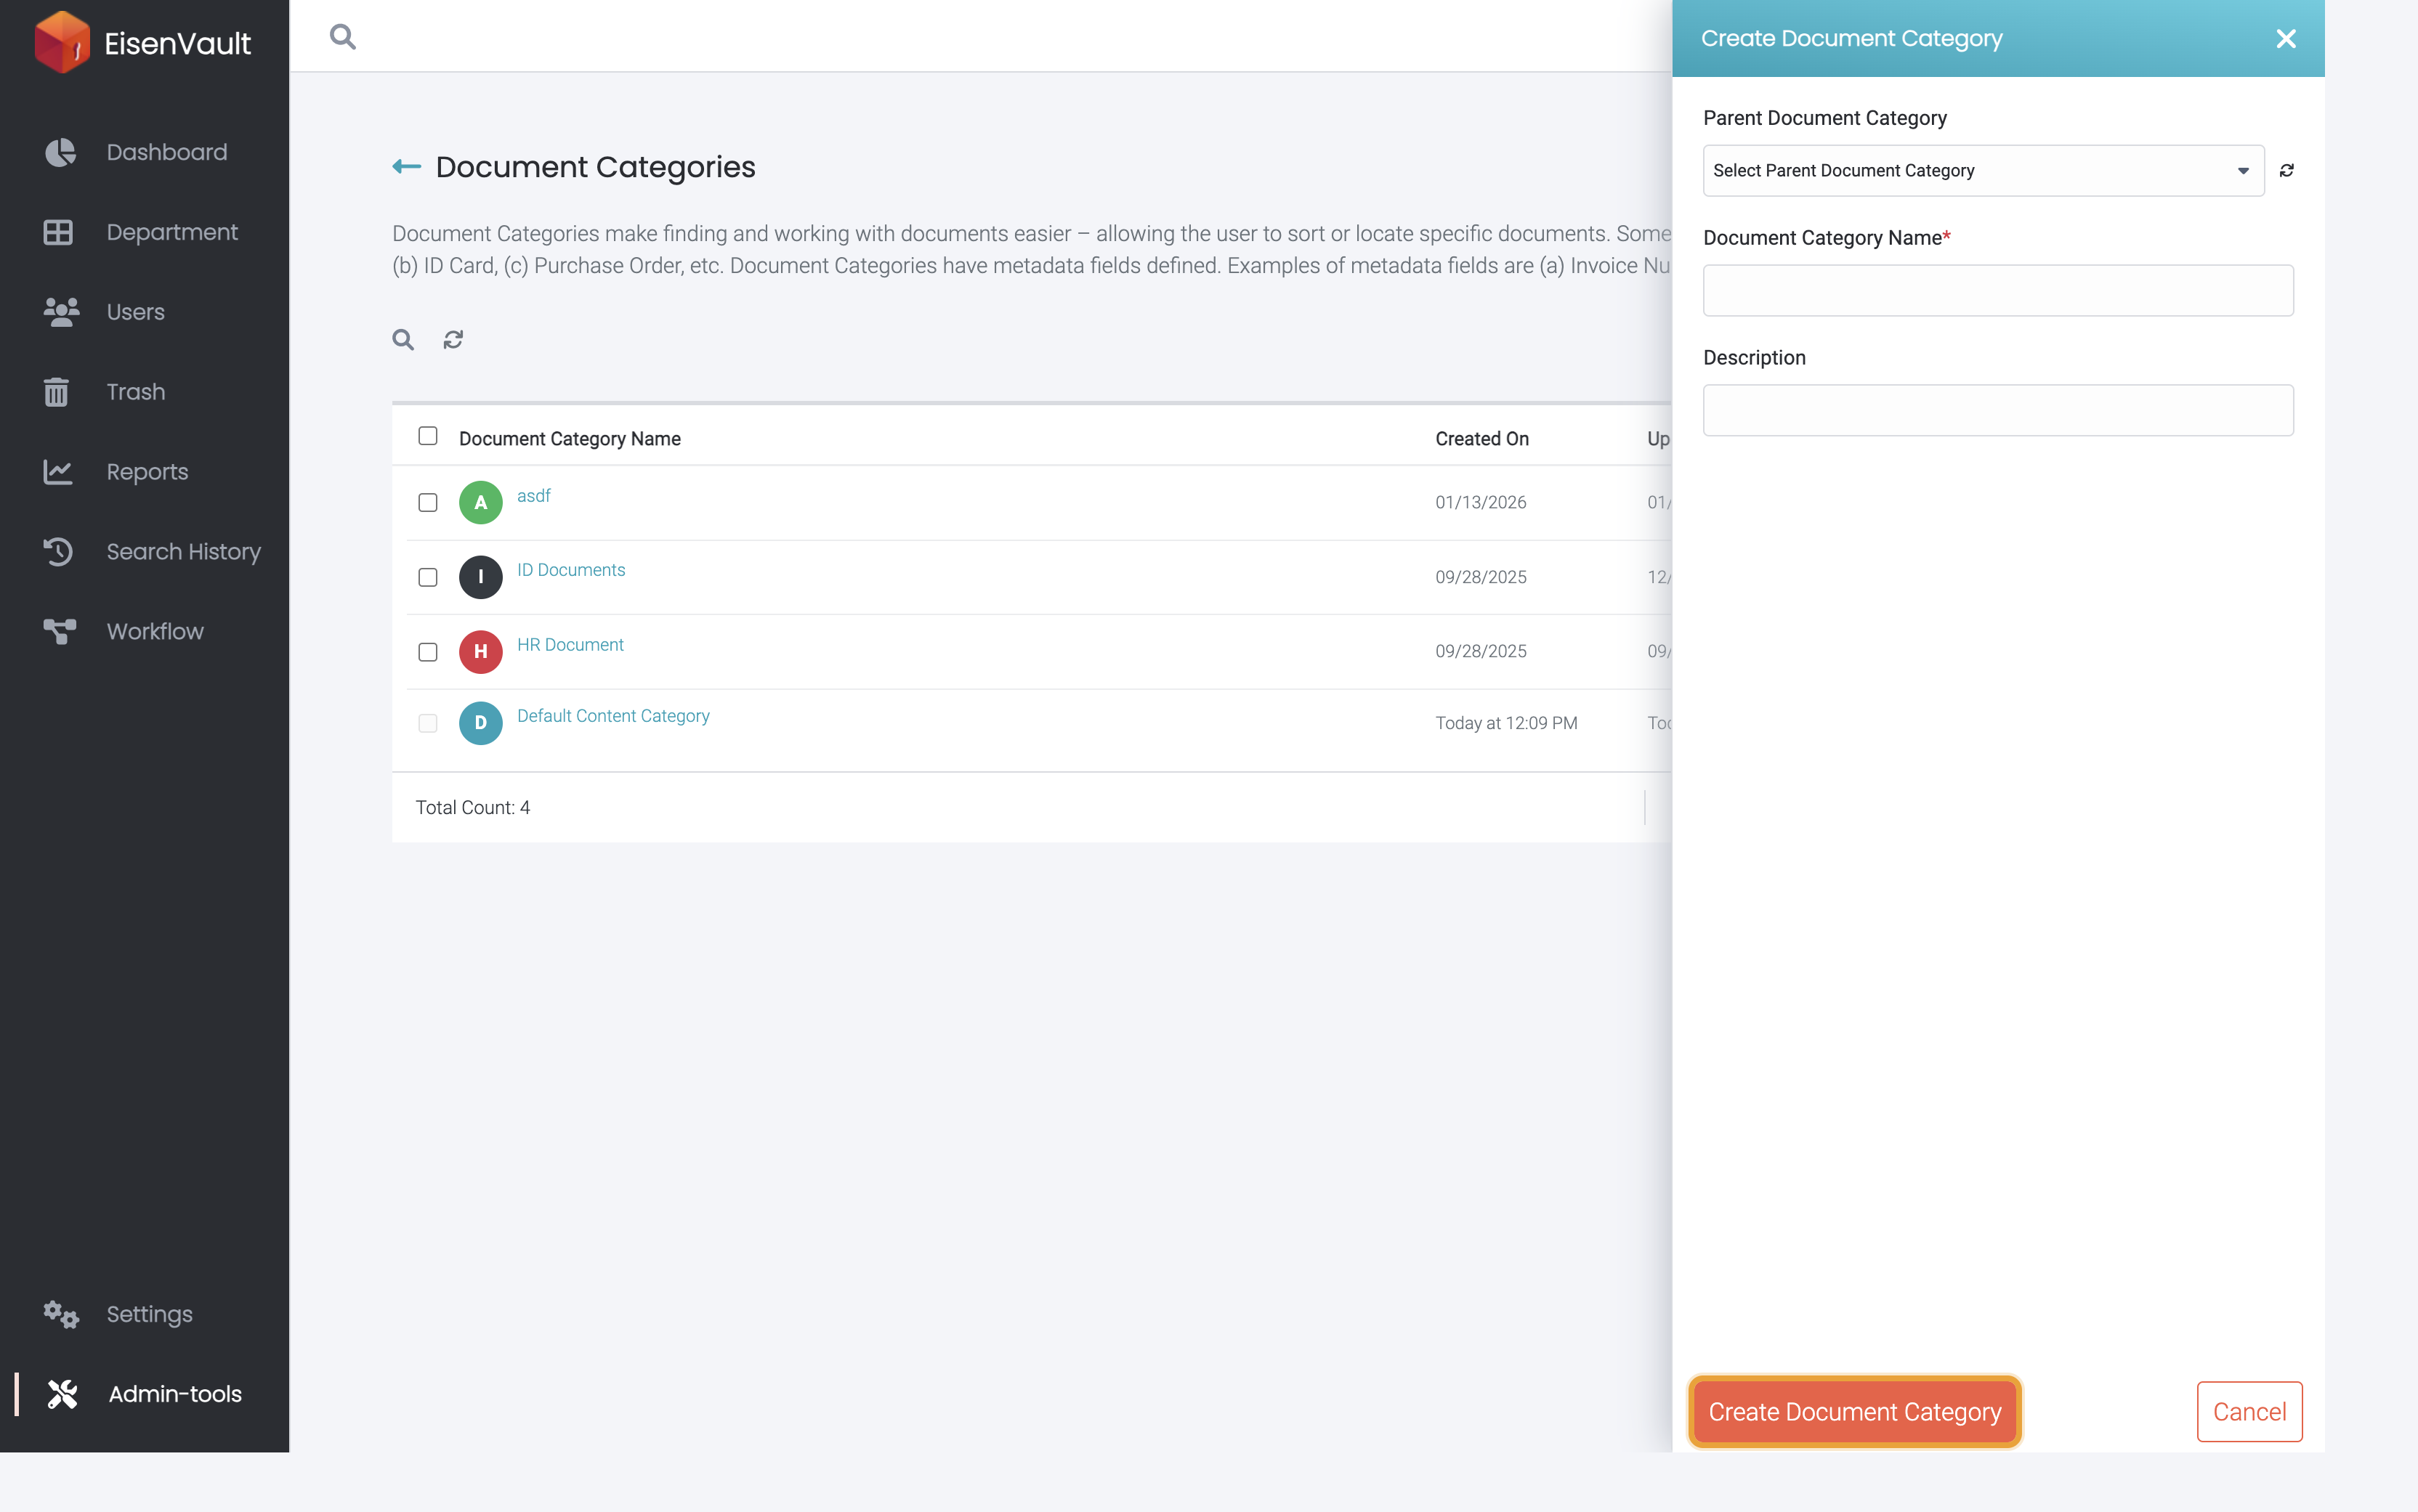
Task: Click the Search History clock icon
Action: coord(58,551)
